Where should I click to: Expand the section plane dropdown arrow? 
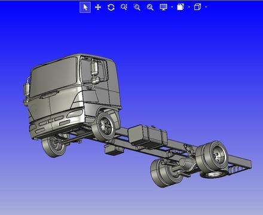pyautogui.click(x=189, y=7)
